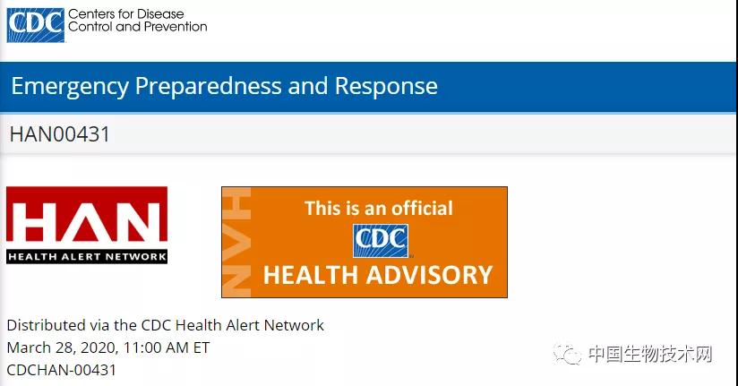Click the HEALTH ADVISORY heading text
Image resolution: width=738 pixels, height=386 pixels.
point(378,275)
